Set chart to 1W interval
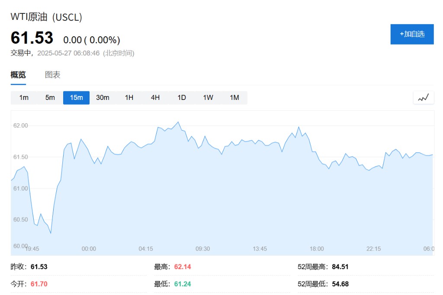 click(208, 98)
